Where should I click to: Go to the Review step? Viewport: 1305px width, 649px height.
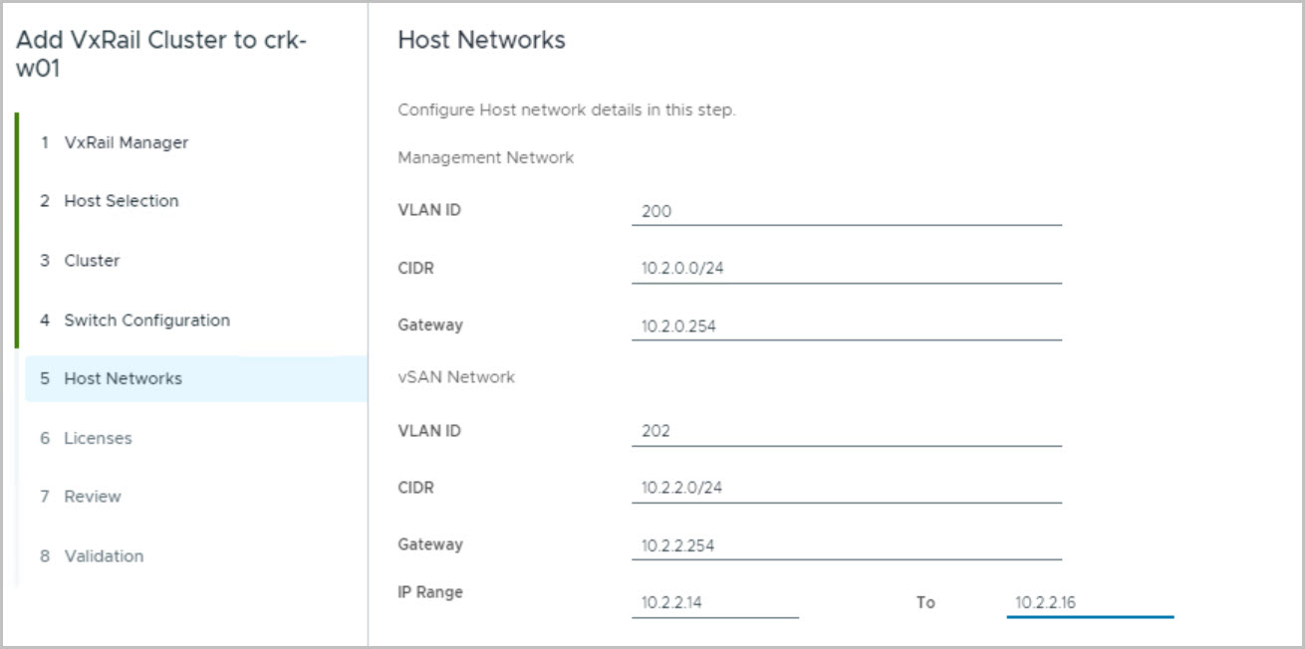pos(93,497)
